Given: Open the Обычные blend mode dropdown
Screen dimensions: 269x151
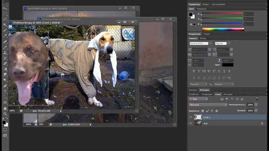Looking at the screenshot, I should [x=208, y=105].
